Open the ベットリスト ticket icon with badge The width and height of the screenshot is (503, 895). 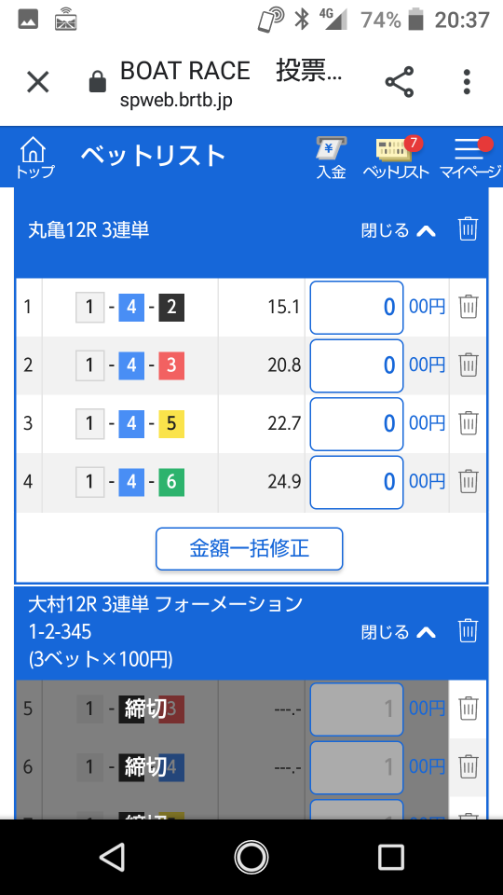[397, 158]
